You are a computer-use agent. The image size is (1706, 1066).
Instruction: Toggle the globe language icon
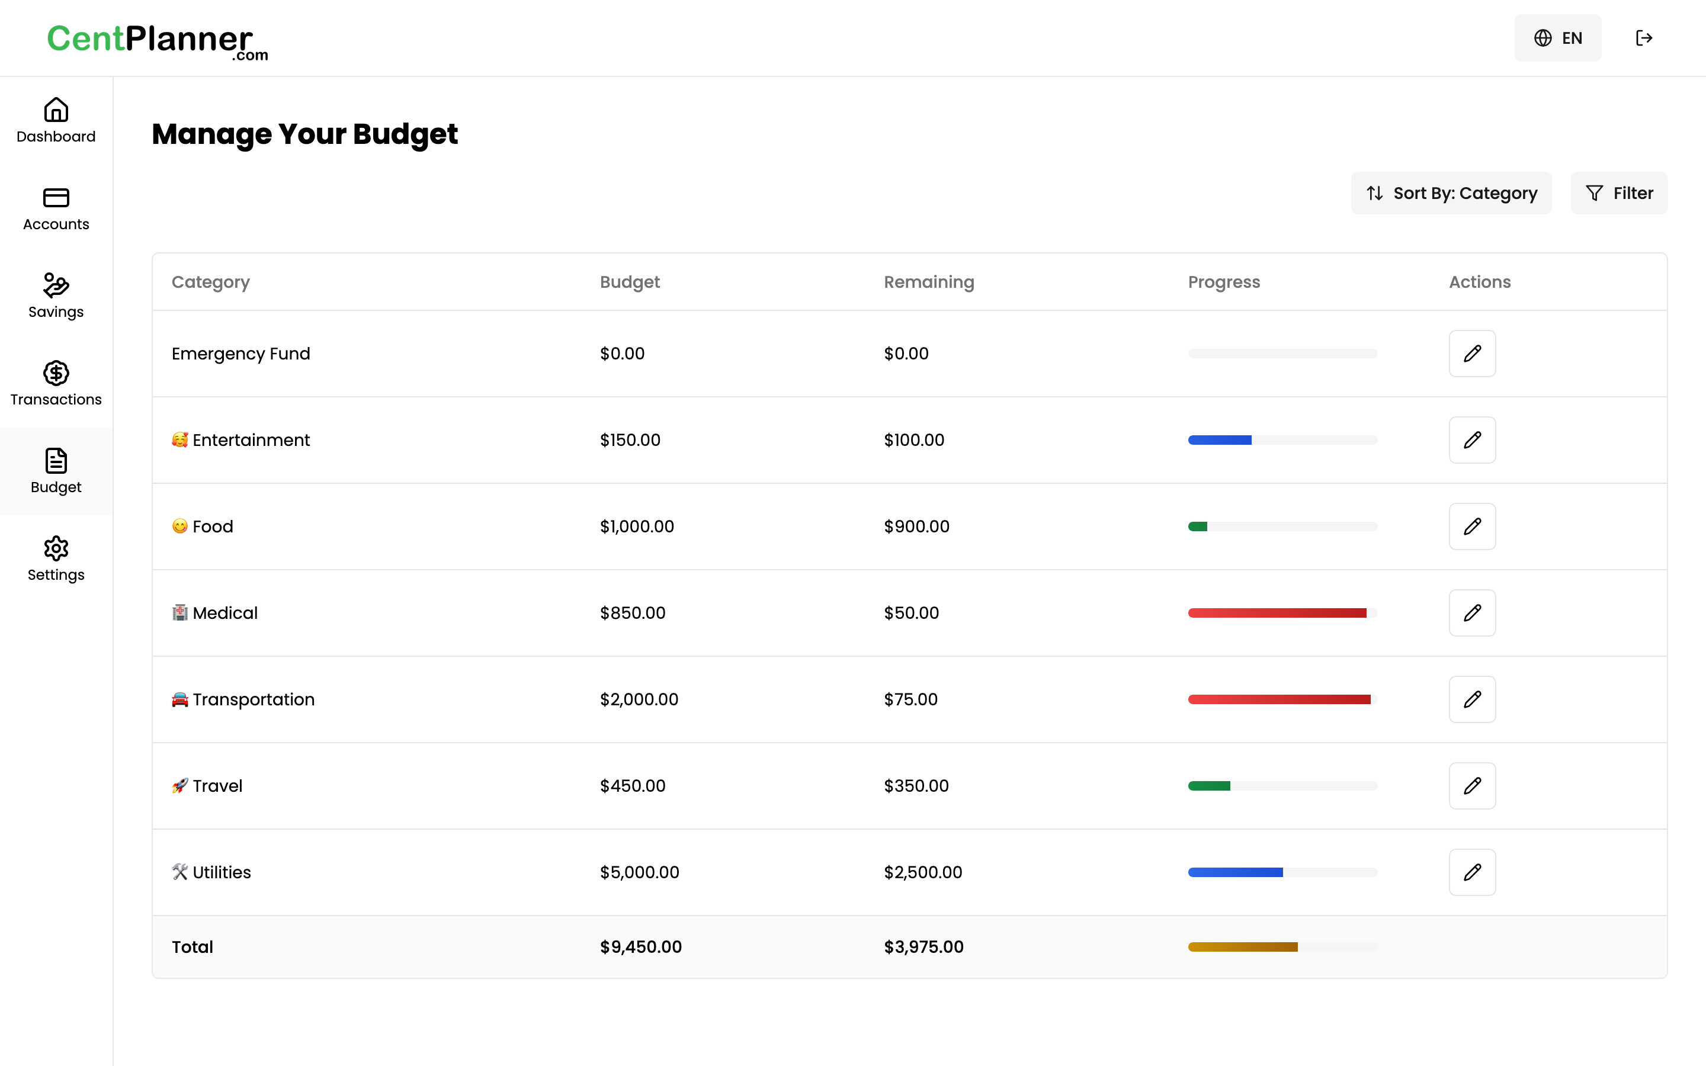1544,38
